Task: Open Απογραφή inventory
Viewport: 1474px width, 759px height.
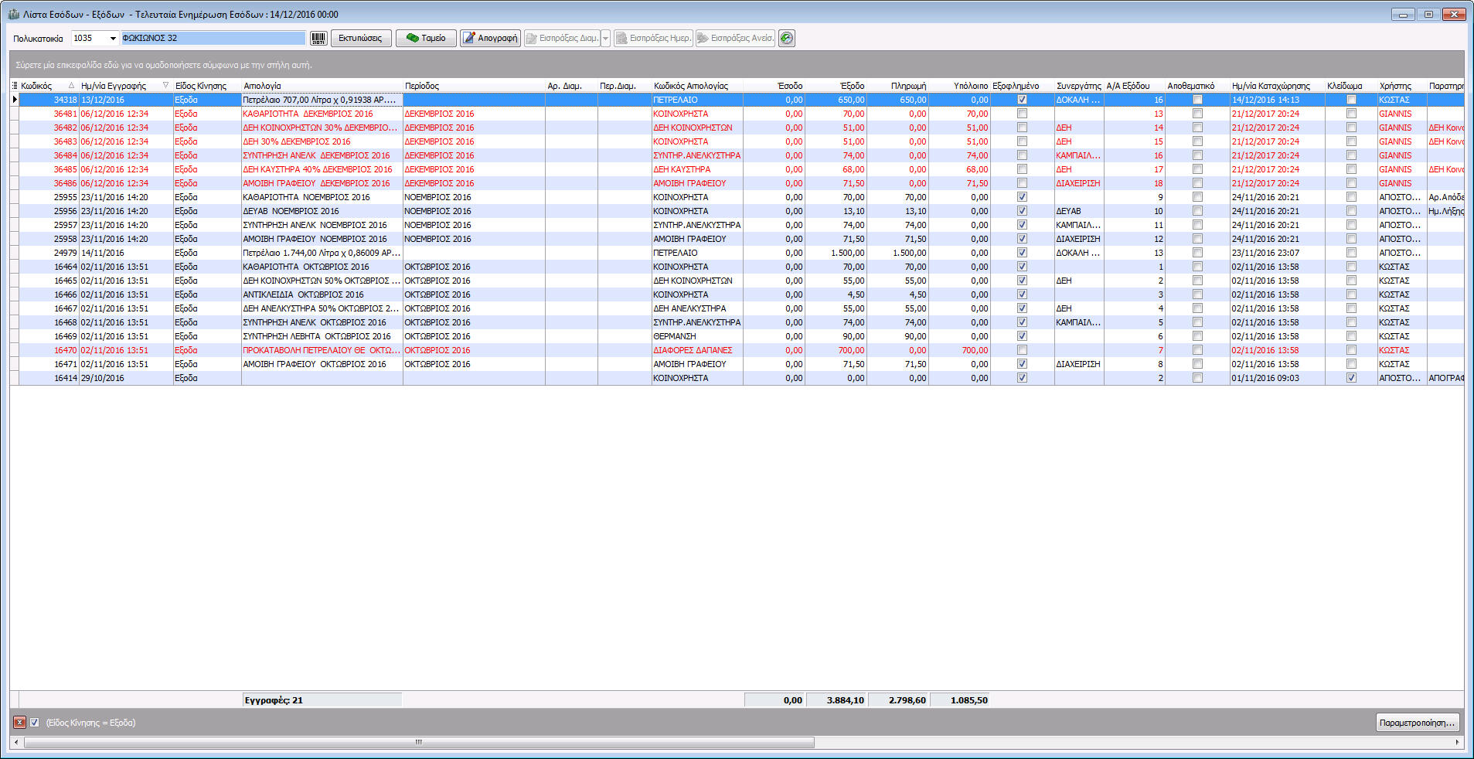Action: pos(490,38)
